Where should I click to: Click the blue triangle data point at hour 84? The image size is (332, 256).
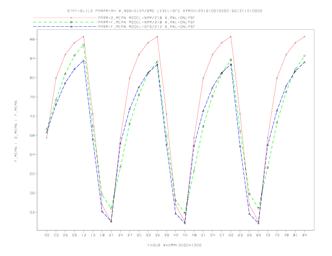[x=305, y=62]
